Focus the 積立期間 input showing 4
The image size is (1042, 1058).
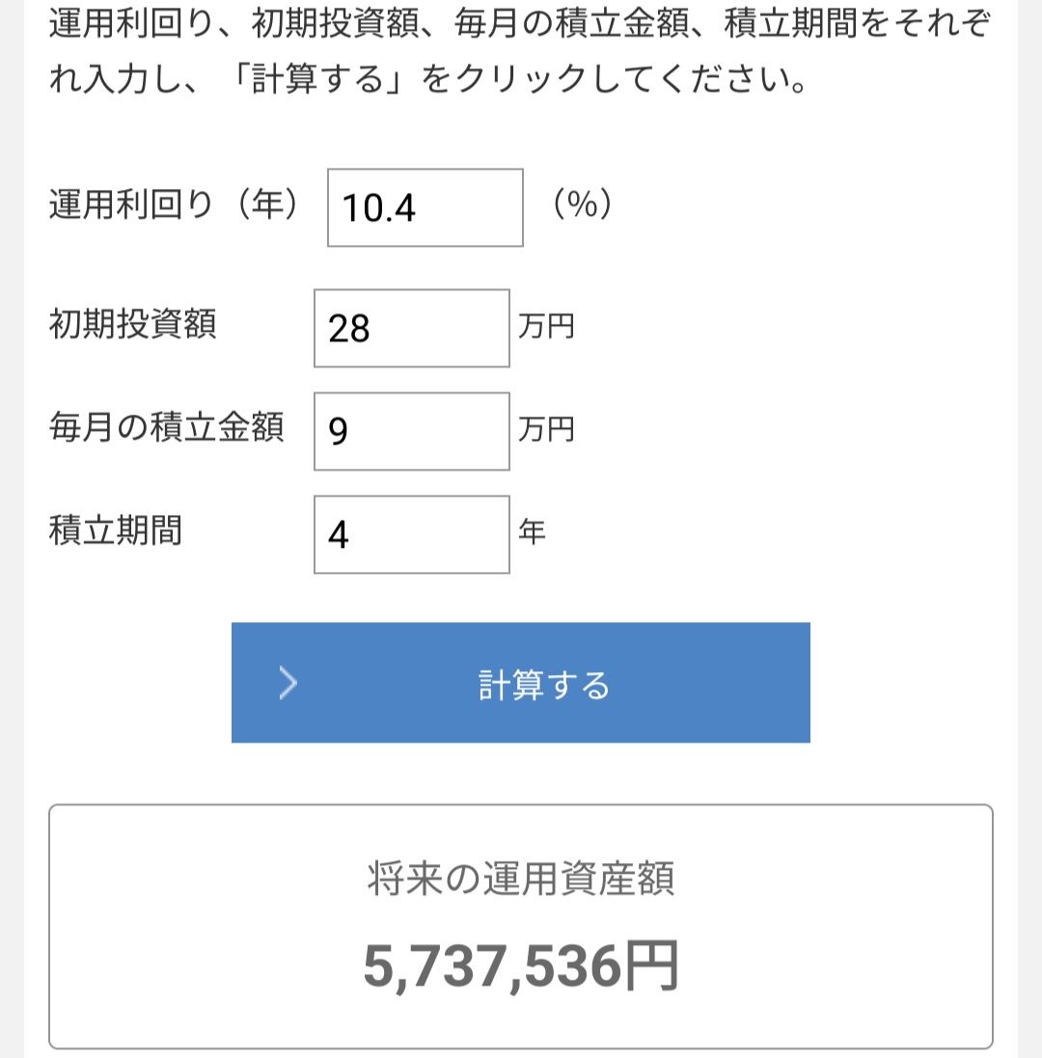(x=412, y=534)
